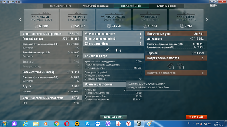Click the damaged torpedo tubes module icon
The image size is (227, 127).
tap(170, 65)
